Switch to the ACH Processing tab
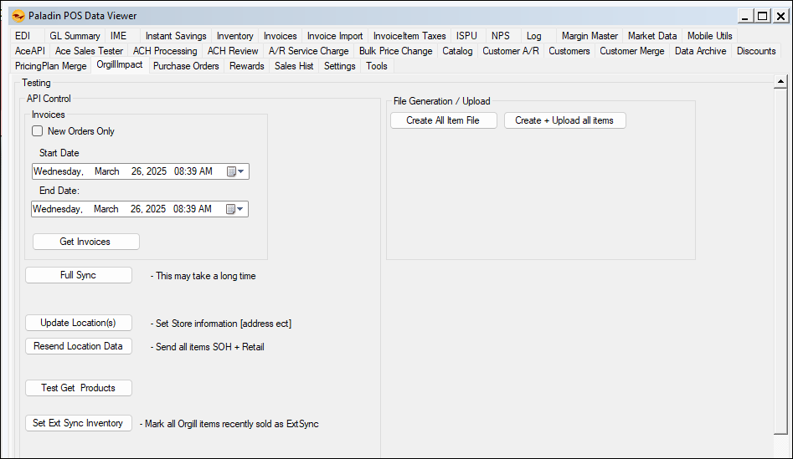793x459 pixels. 165,51
